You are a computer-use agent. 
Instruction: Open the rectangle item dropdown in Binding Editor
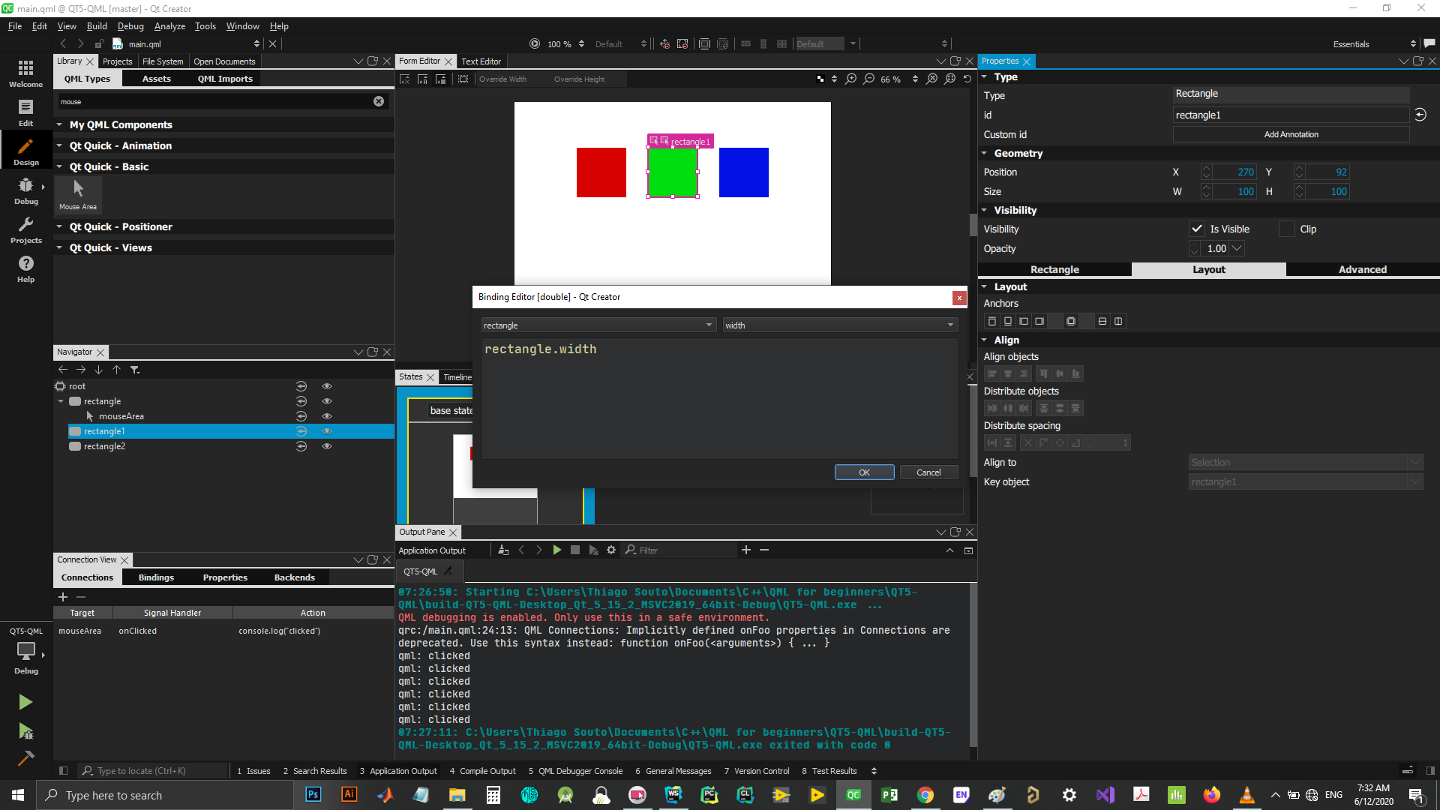click(598, 325)
